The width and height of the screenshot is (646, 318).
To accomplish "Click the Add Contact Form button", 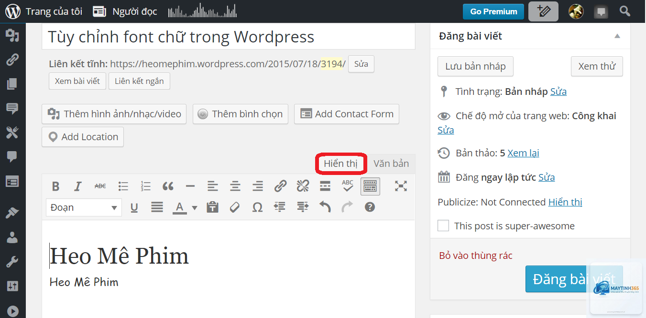I will tap(347, 114).
